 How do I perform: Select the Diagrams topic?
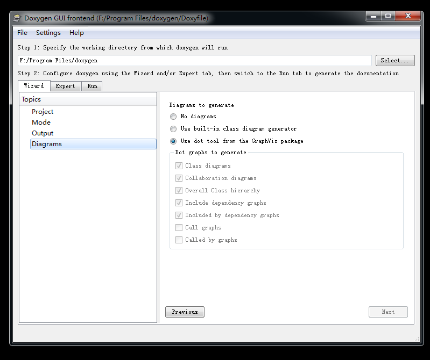pos(93,144)
